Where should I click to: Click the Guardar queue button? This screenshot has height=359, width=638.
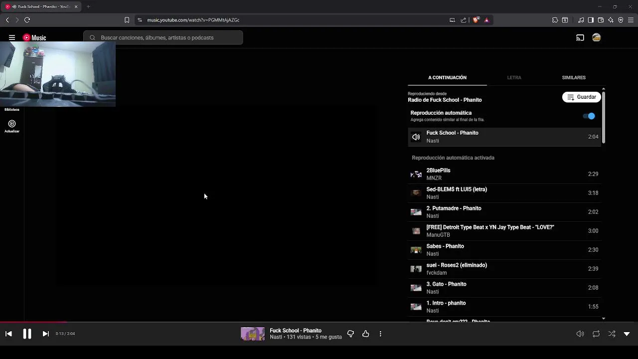[x=582, y=97]
